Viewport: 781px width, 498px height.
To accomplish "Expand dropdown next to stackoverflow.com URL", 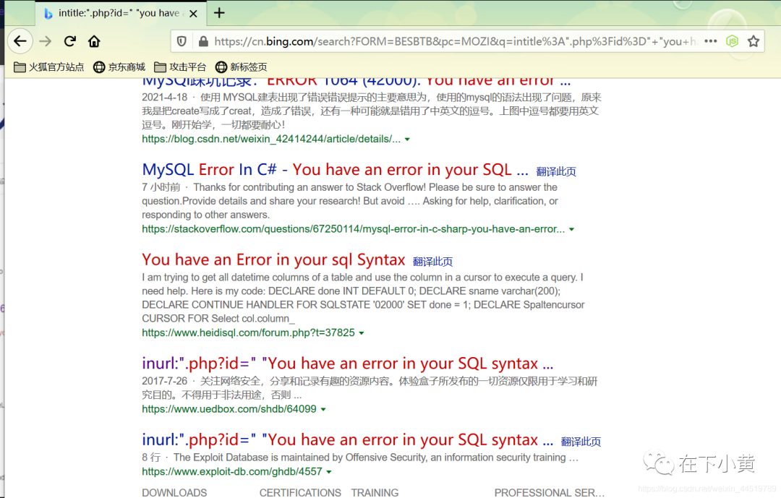I will click(572, 230).
